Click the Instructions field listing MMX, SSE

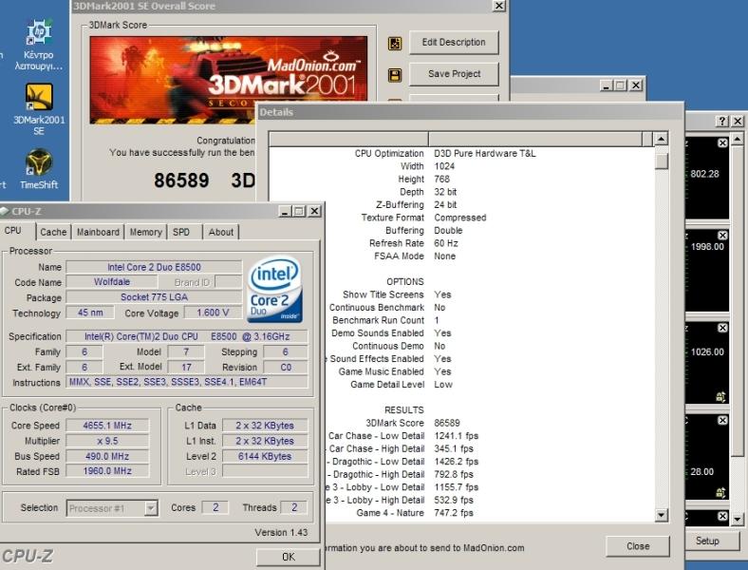tap(187, 382)
